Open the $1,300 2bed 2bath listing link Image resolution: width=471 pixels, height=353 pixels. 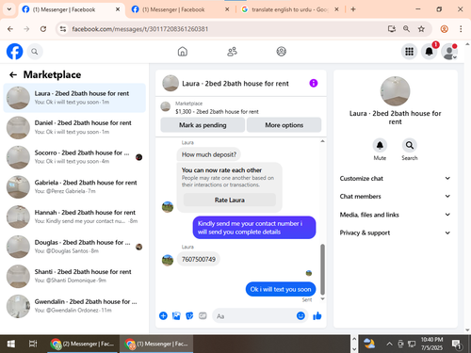[x=217, y=111]
